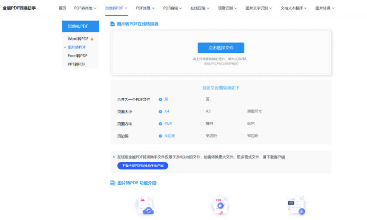This screenshot has width=367, height=220.
Task: Open Excel转PDF in the sidebar
Action: pos(77,56)
